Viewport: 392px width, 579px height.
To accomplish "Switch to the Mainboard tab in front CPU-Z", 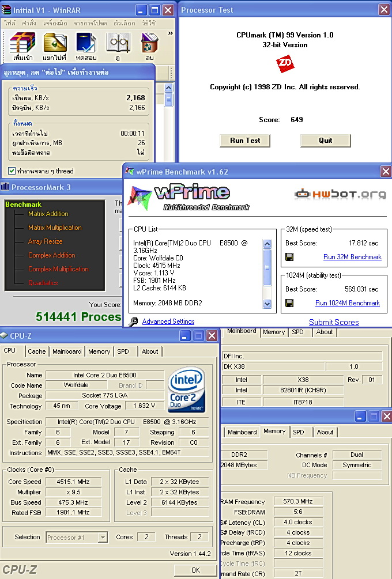I will click(67, 351).
